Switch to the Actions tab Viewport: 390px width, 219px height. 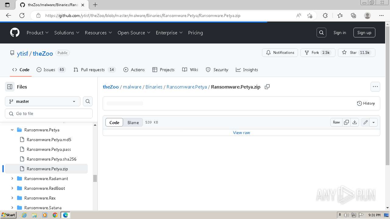click(x=134, y=70)
